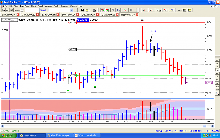The image size is (220, 138).
Task: Open the Scanners menu
Action: tap(64, 6)
